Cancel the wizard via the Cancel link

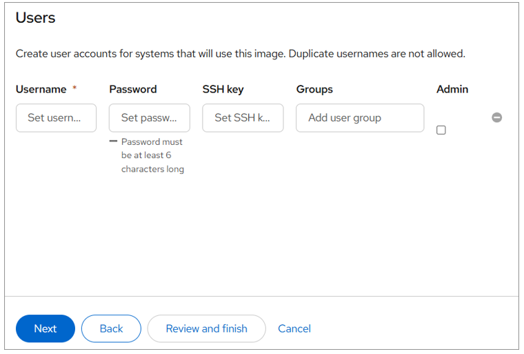click(x=294, y=328)
